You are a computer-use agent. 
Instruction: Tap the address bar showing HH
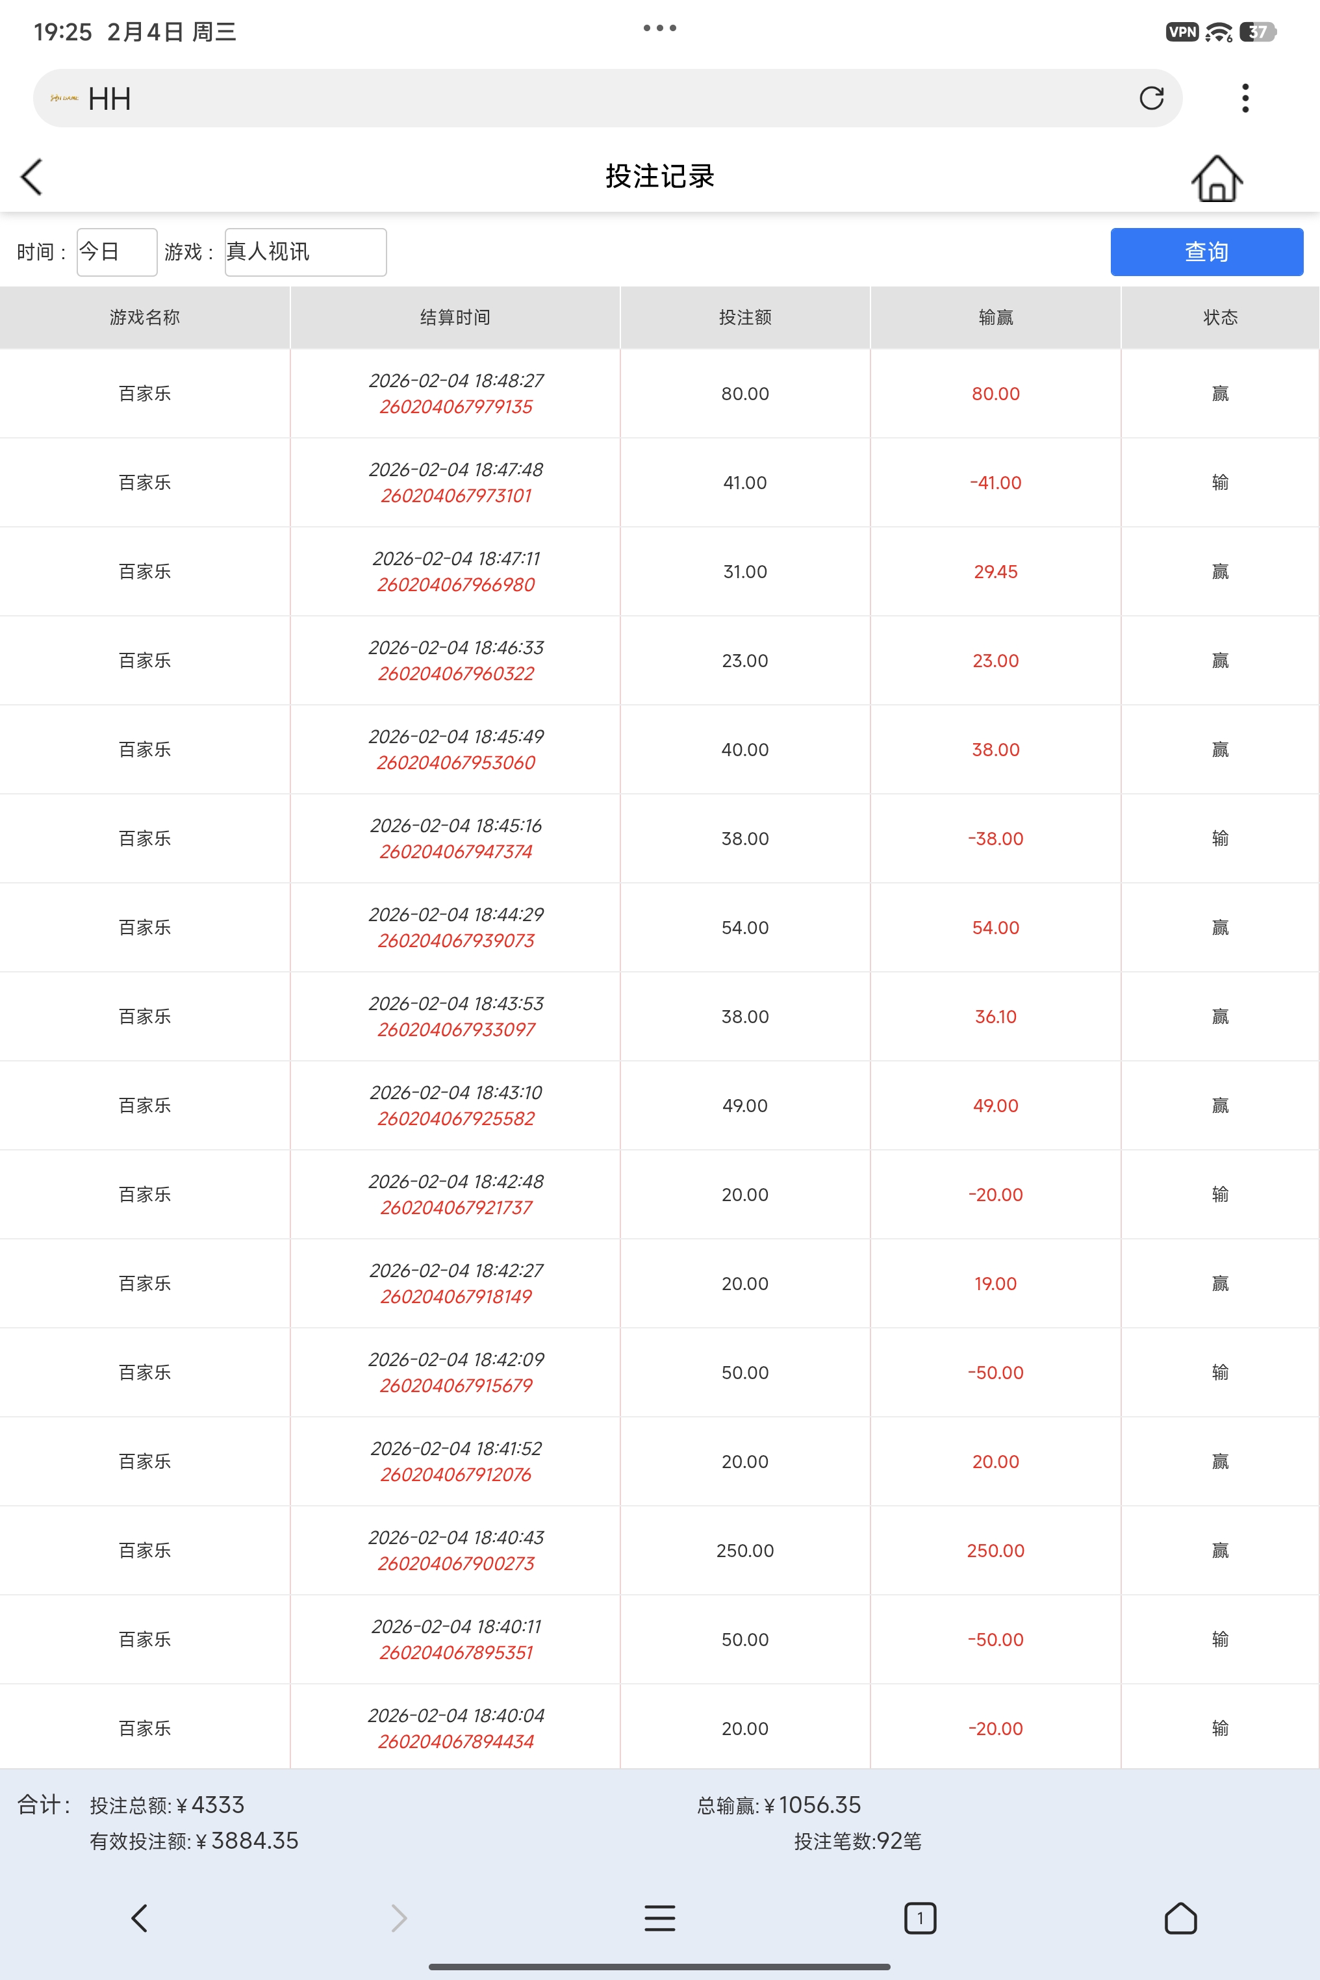pos(589,99)
